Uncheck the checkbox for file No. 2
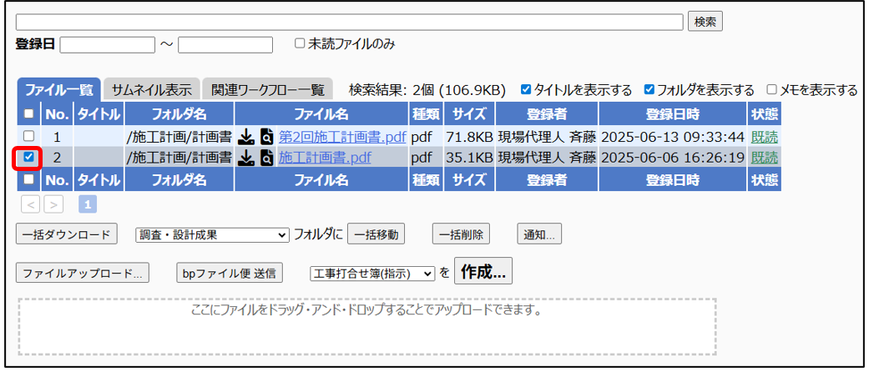 29,157
